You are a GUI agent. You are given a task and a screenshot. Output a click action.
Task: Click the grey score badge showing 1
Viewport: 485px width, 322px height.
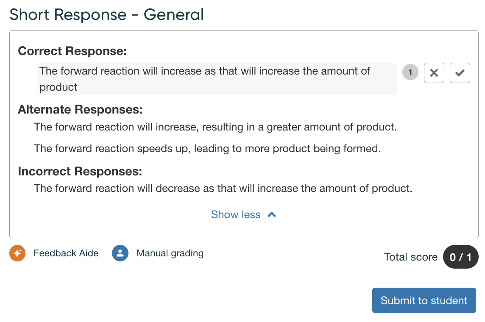point(410,72)
